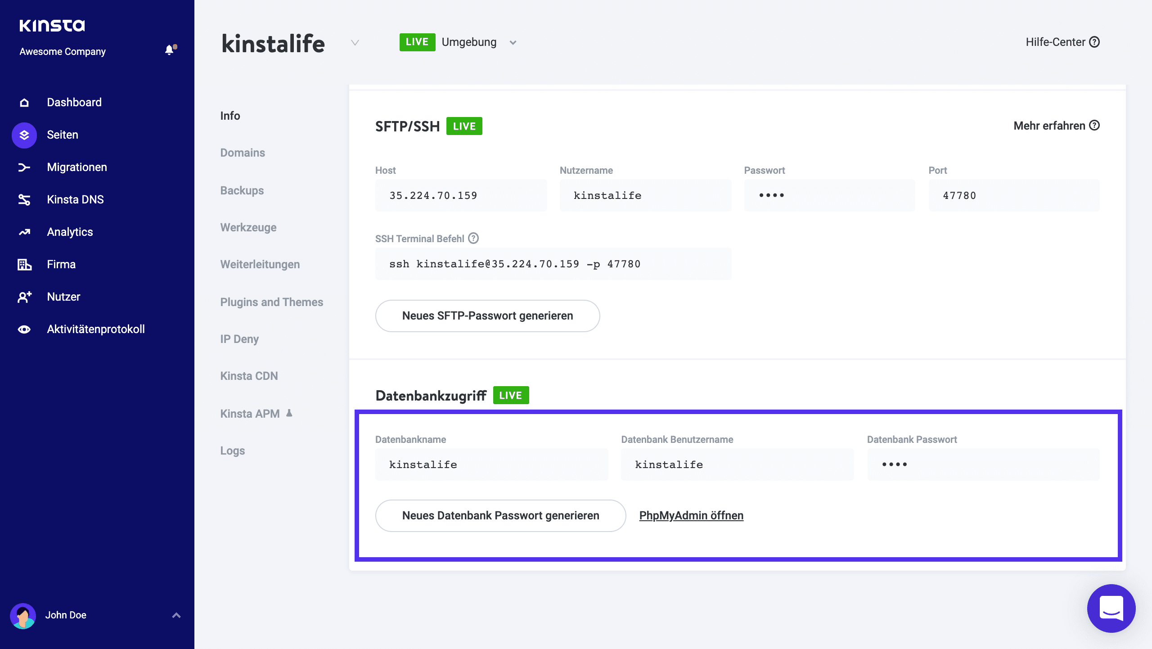The height and width of the screenshot is (649, 1152).
Task: Click inside the Host address field
Action: [461, 195]
